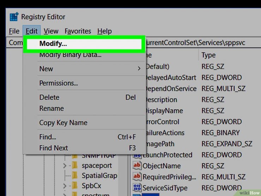Select Rename in the Edit menu
Viewport: 261px width, 196px height.
pyautogui.click(x=51, y=108)
